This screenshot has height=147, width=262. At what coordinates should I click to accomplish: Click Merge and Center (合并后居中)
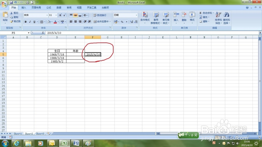pyautogui.click(x=102, y=21)
